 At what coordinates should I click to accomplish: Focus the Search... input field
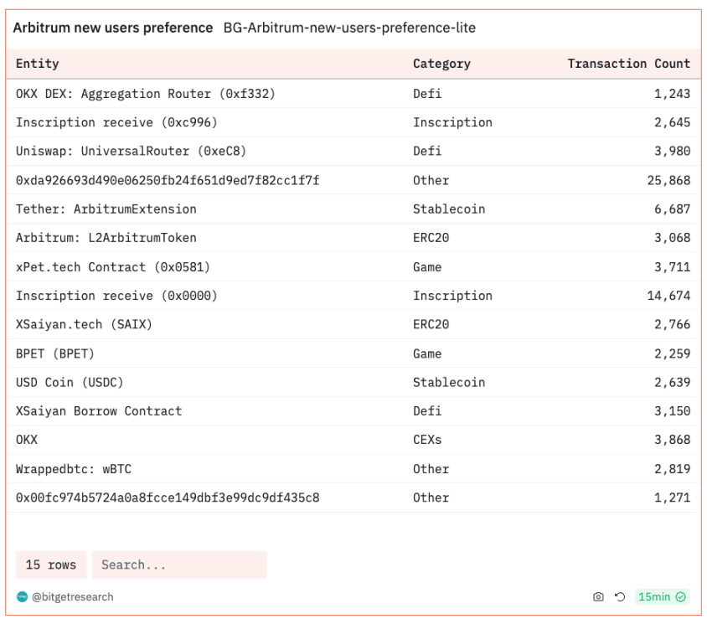pos(179,565)
